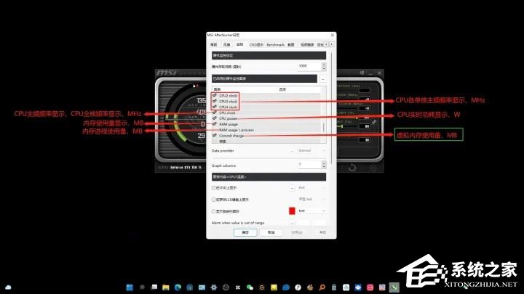Open the Mail taskbar icon
The width and height of the screenshot is (524, 294).
click(x=202, y=287)
